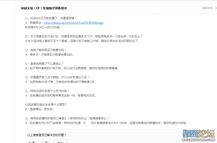Open the daoju.qq.com presale link
Viewport: 217px width, 143px height.
74,23
